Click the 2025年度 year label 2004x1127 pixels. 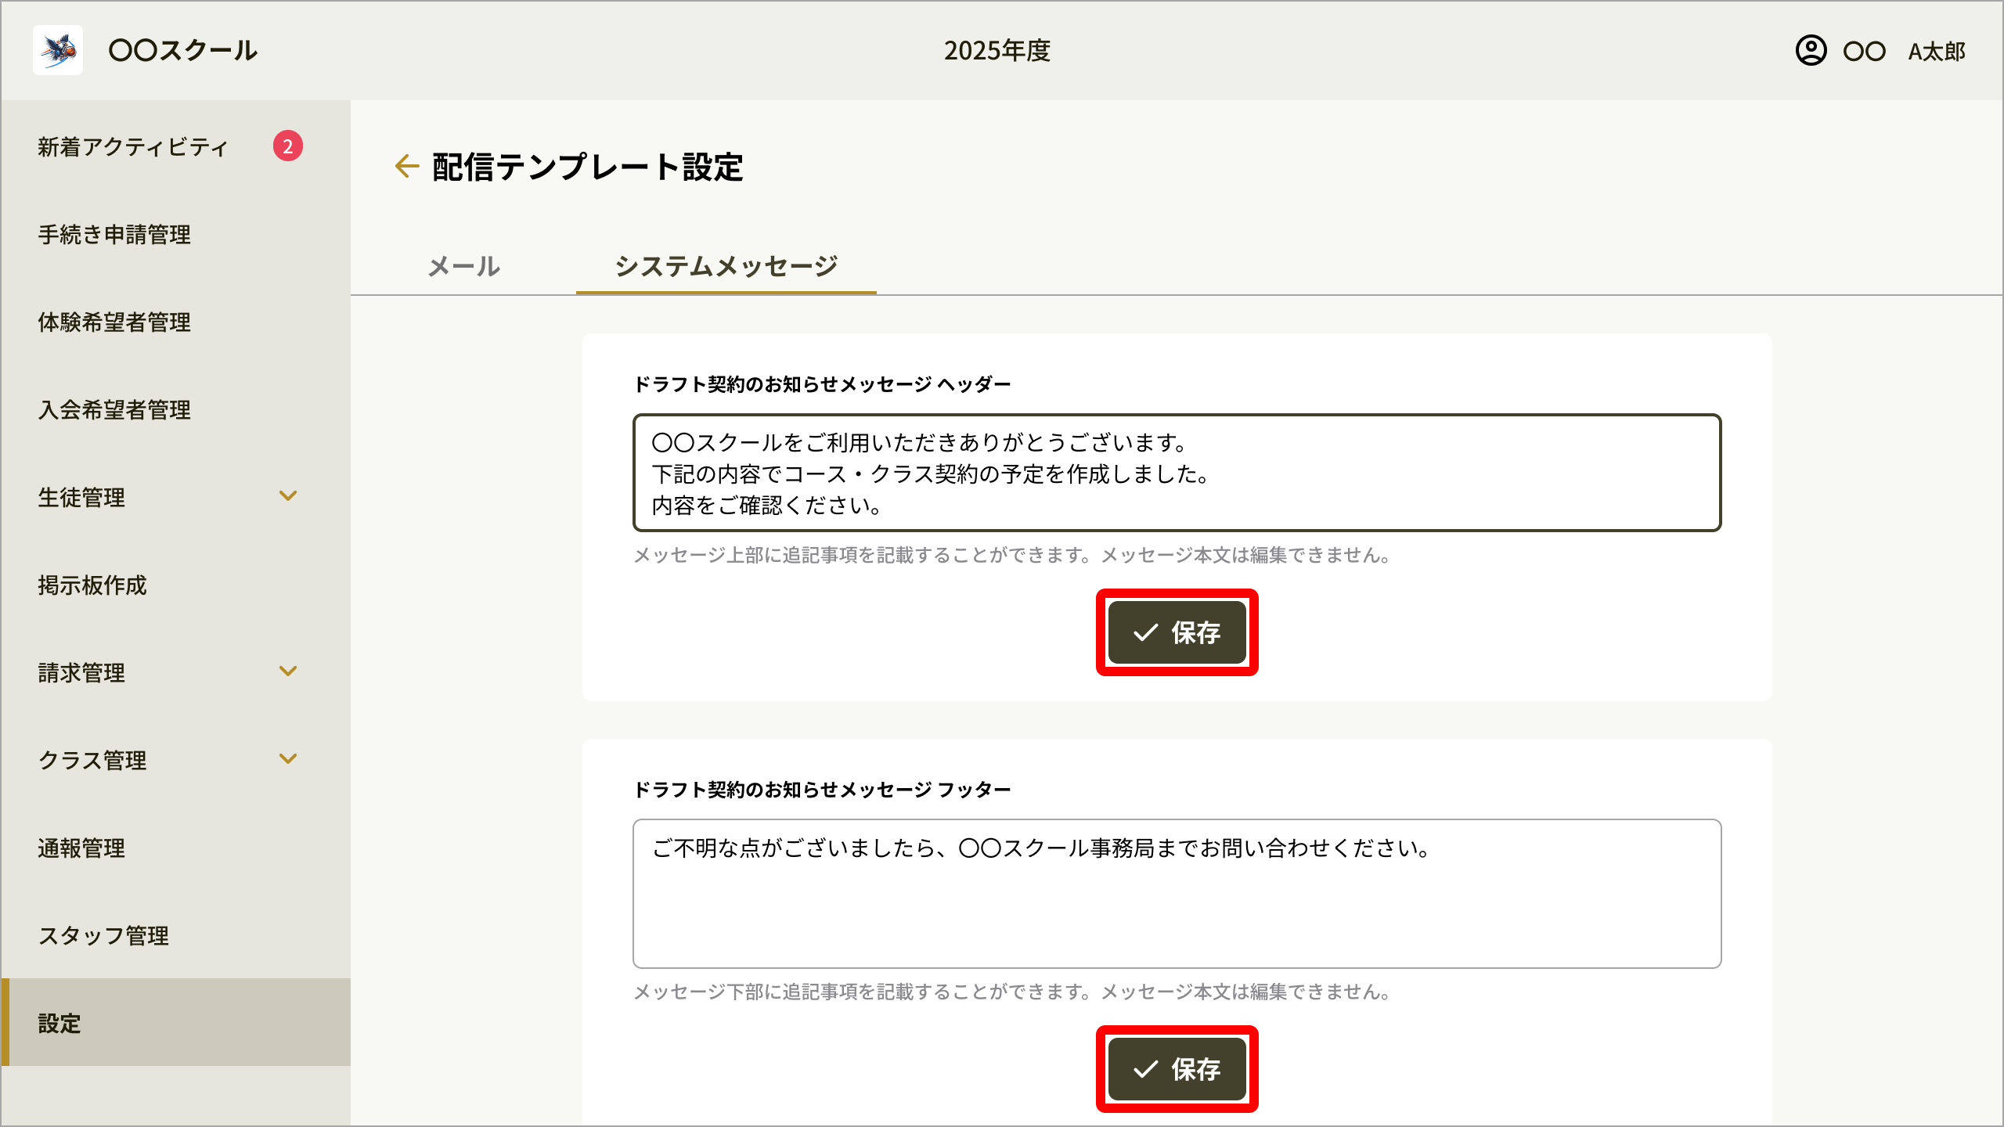(x=997, y=51)
